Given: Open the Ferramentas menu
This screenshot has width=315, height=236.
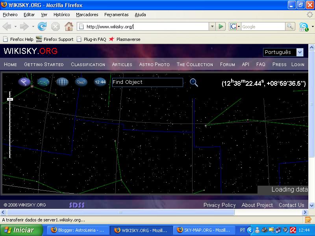Looking at the screenshot, I should [116, 15].
